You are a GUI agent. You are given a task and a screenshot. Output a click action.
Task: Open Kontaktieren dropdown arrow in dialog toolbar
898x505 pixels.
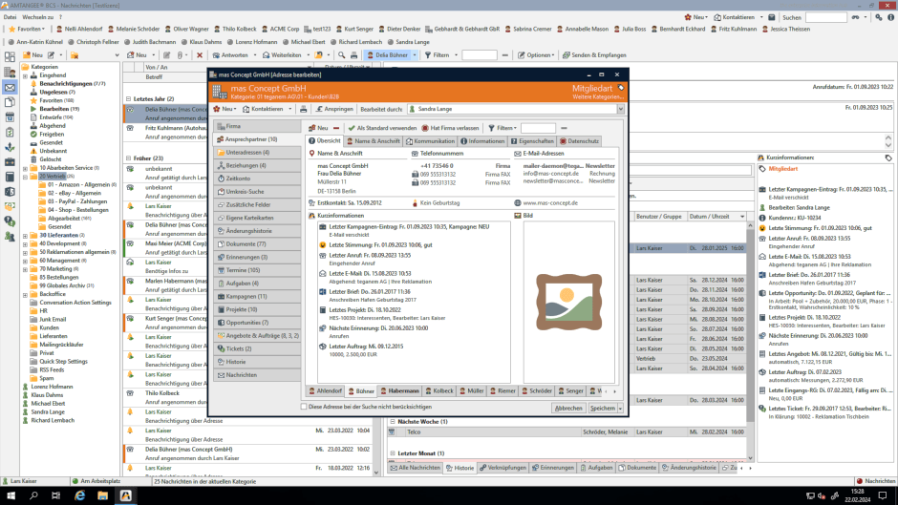point(289,109)
